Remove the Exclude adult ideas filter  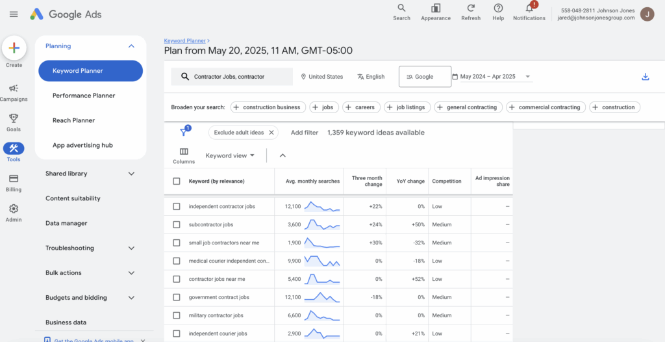[271, 133]
